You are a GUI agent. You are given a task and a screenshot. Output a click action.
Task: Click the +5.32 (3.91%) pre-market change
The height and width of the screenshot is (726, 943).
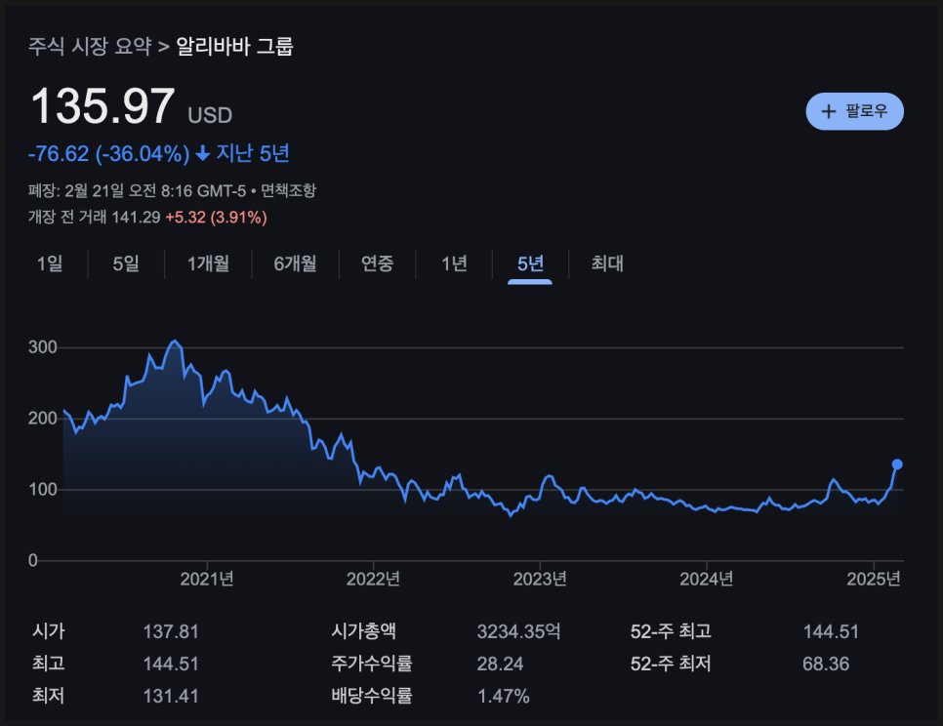(x=216, y=218)
